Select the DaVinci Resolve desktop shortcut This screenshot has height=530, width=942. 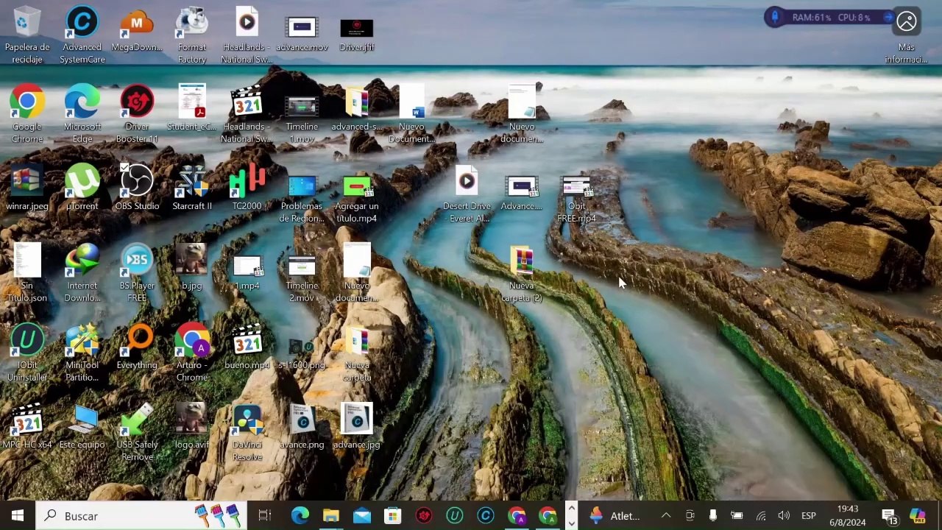247,432
